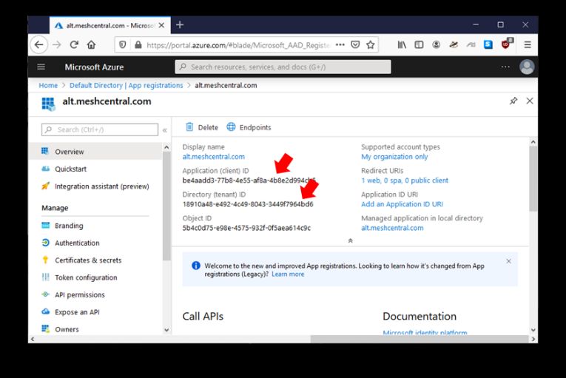Collapse the Essentials section arrow
Viewport: 566px width, 378px height.
tap(350, 240)
